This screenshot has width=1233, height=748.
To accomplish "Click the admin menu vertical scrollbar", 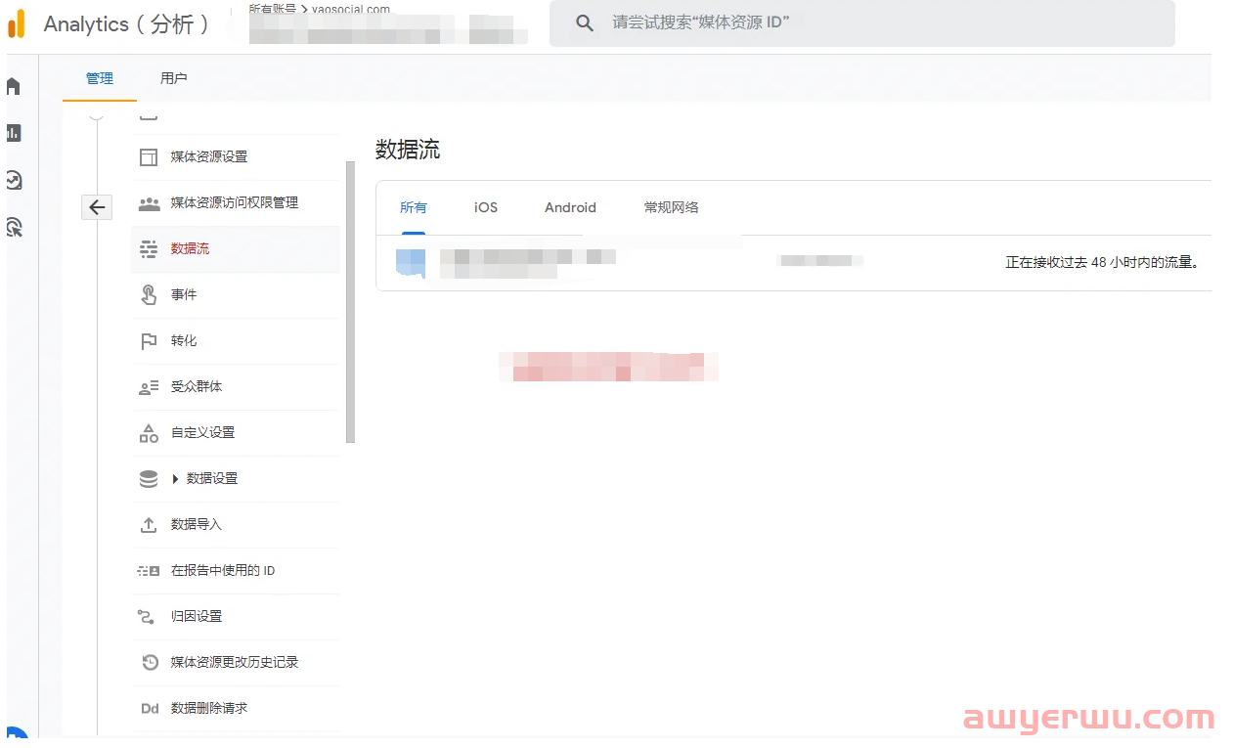I will point(350,302).
